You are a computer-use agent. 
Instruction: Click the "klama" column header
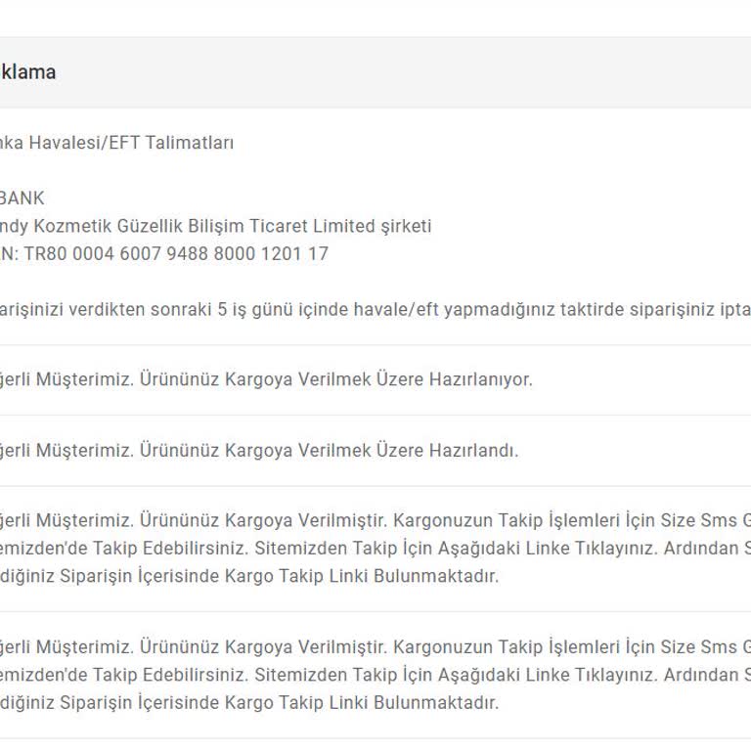pyautogui.click(x=27, y=72)
